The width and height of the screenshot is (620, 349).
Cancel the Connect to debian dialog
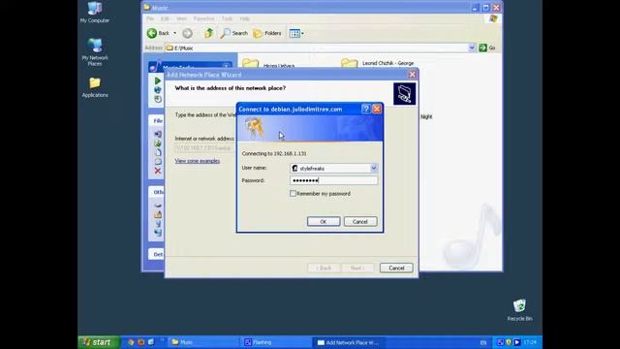[360, 222]
